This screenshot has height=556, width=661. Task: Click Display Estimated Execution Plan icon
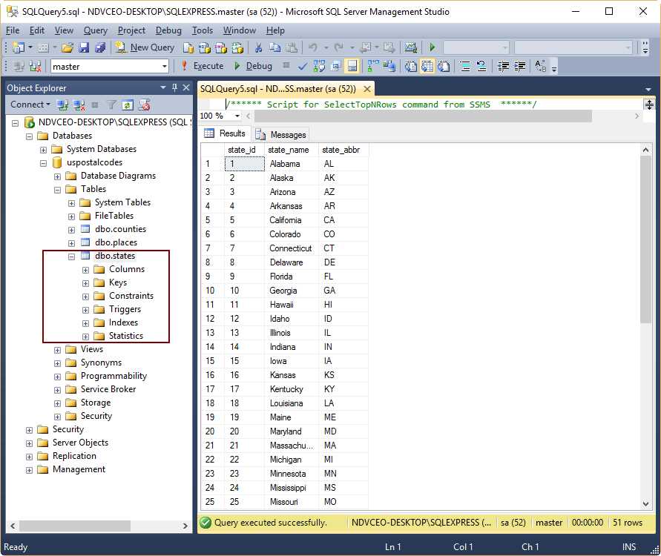pyautogui.click(x=319, y=66)
